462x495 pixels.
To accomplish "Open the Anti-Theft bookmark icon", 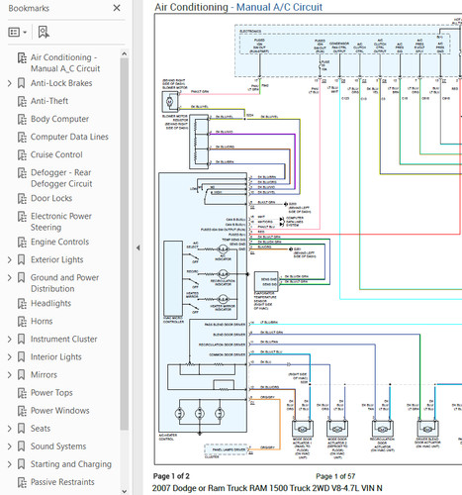I will click(22, 101).
